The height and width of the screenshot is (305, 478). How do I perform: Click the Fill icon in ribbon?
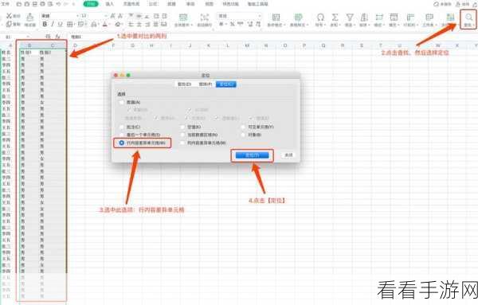[394, 17]
